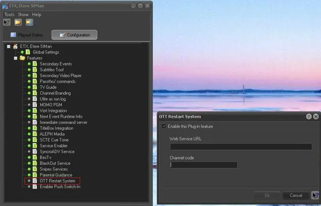Screen dimensions: 321x206
Task: Click the What's This help pointer in toolbar
Action: [x=7, y=22]
